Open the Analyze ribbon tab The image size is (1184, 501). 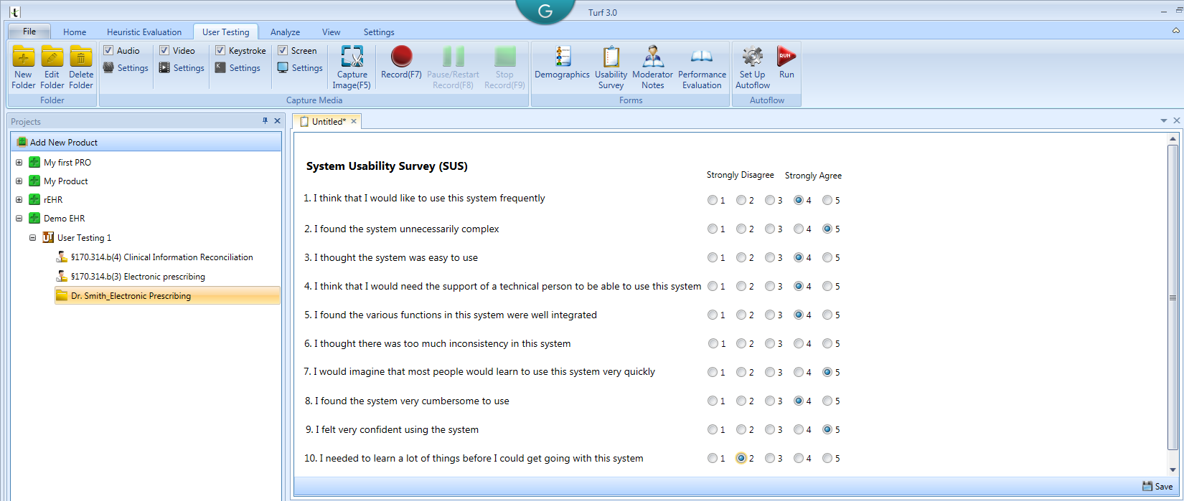285,32
